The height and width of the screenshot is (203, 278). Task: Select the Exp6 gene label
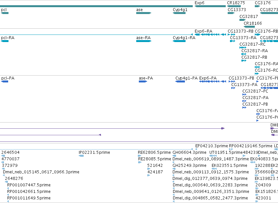200,3
